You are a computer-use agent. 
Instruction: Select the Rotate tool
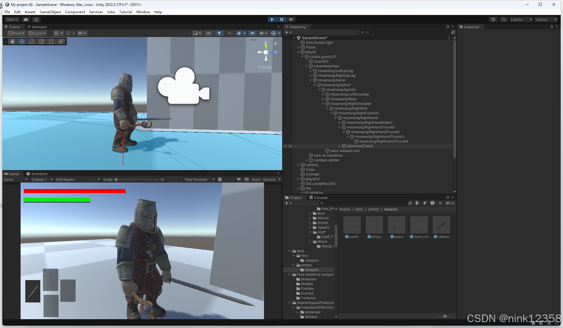(x=31, y=41)
